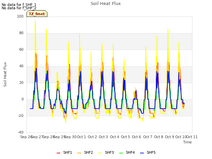Click the 100 y-axis tick label

[20, 16]
